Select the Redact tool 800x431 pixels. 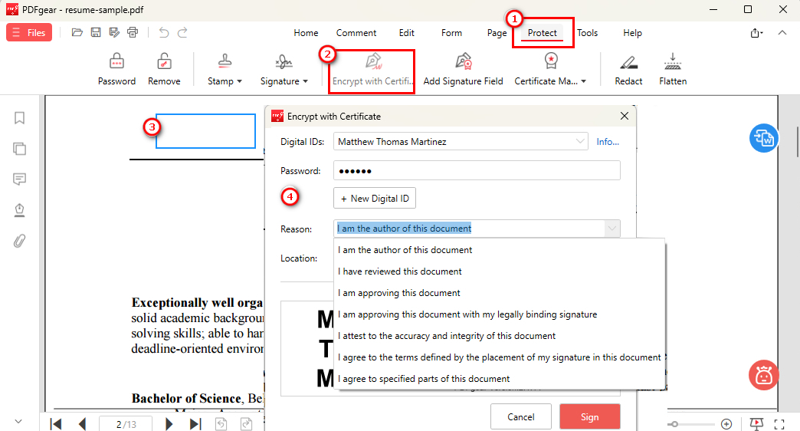(628, 69)
